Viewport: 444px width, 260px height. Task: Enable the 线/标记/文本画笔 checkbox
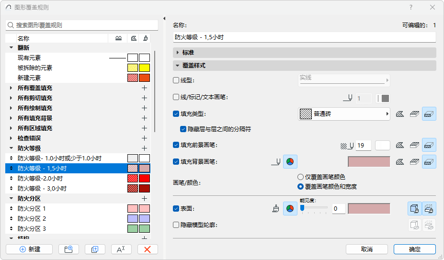coord(176,97)
